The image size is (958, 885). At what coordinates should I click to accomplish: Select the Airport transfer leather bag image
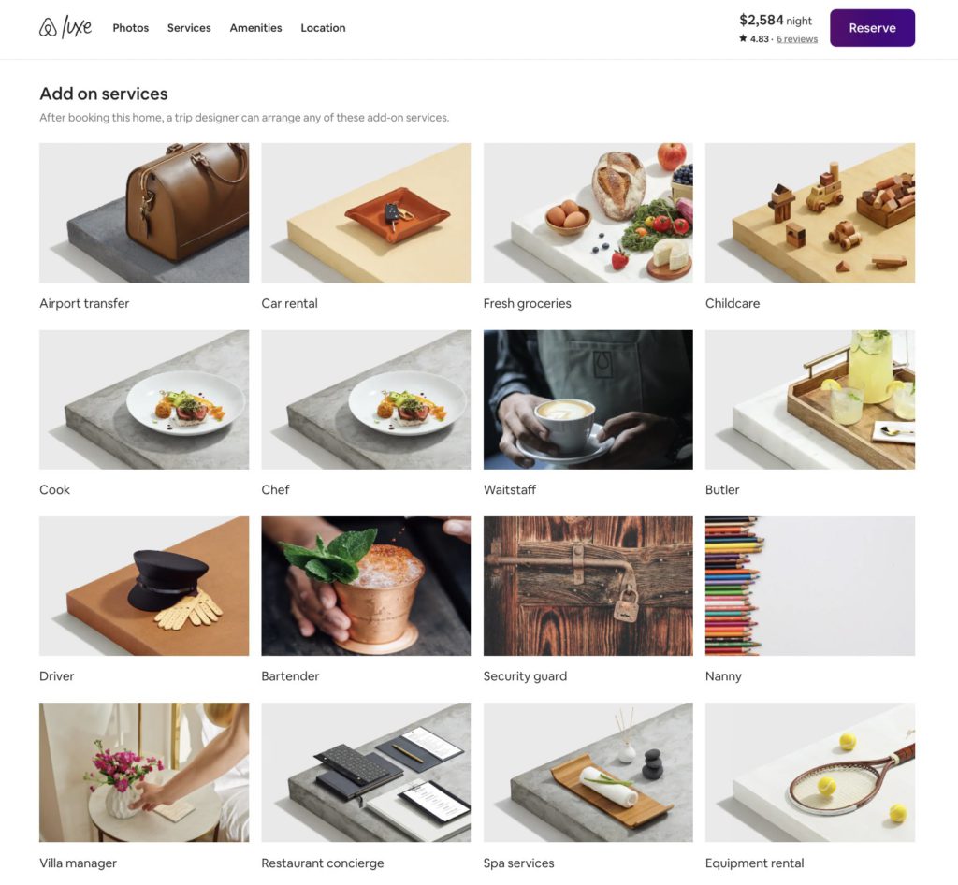144,213
